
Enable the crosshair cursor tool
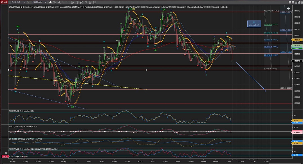(68, 2)
